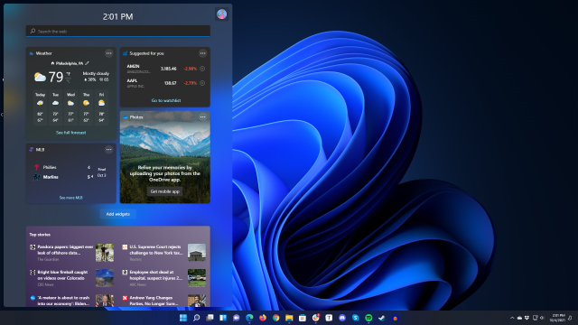Open network and display tray icon

(535, 318)
